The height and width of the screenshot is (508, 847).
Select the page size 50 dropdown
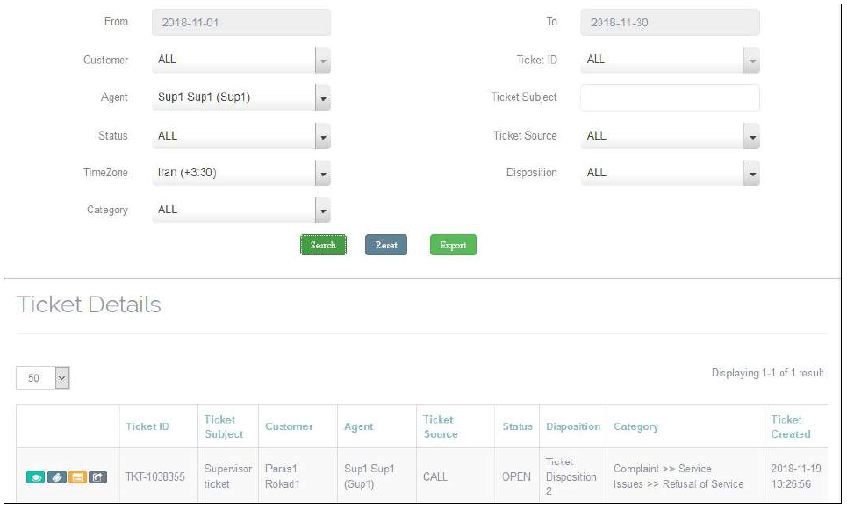coord(43,378)
